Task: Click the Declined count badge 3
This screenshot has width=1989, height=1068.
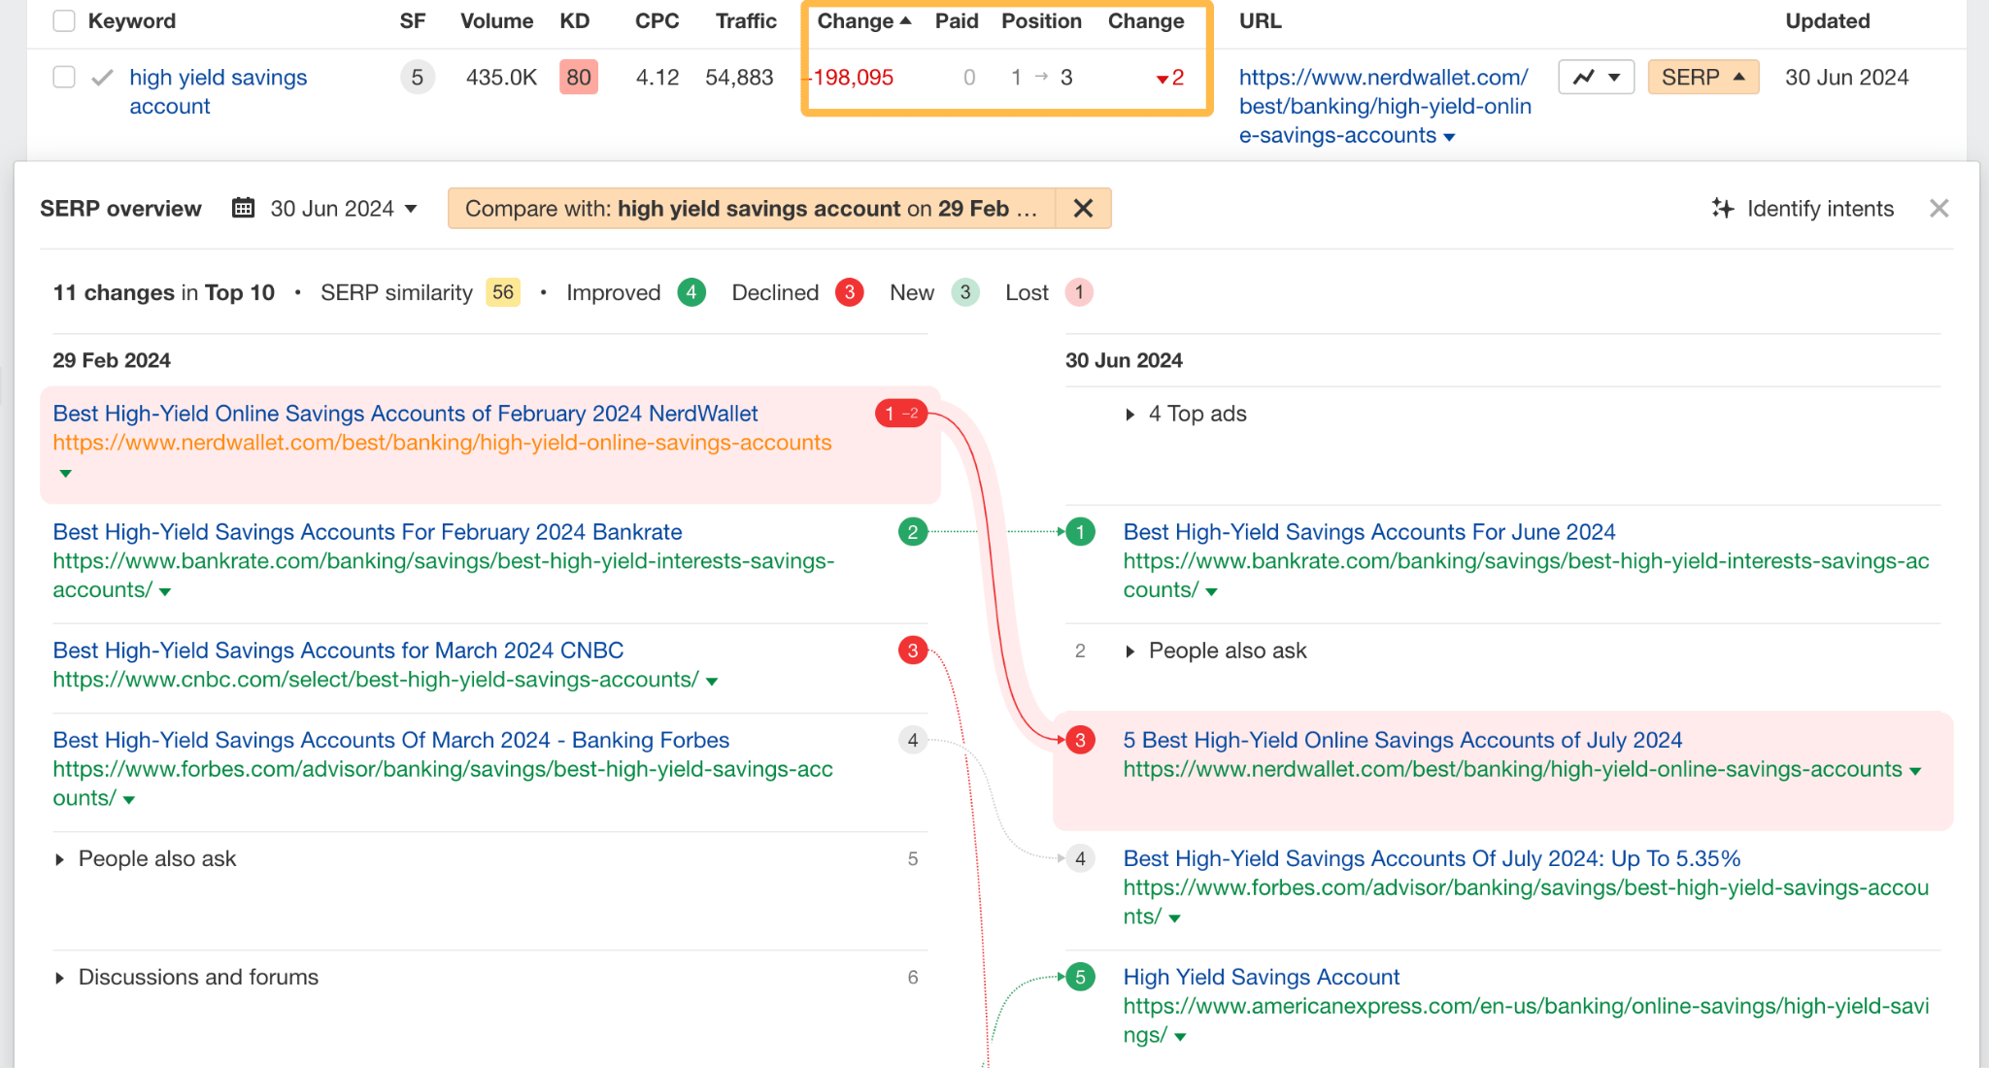Action: pyautogui.click(x=850, y=292)
